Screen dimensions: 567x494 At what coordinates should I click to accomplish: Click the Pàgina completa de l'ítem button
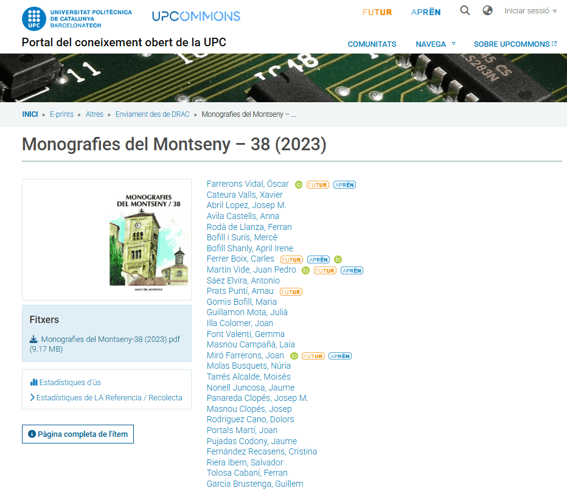point(77,434)
